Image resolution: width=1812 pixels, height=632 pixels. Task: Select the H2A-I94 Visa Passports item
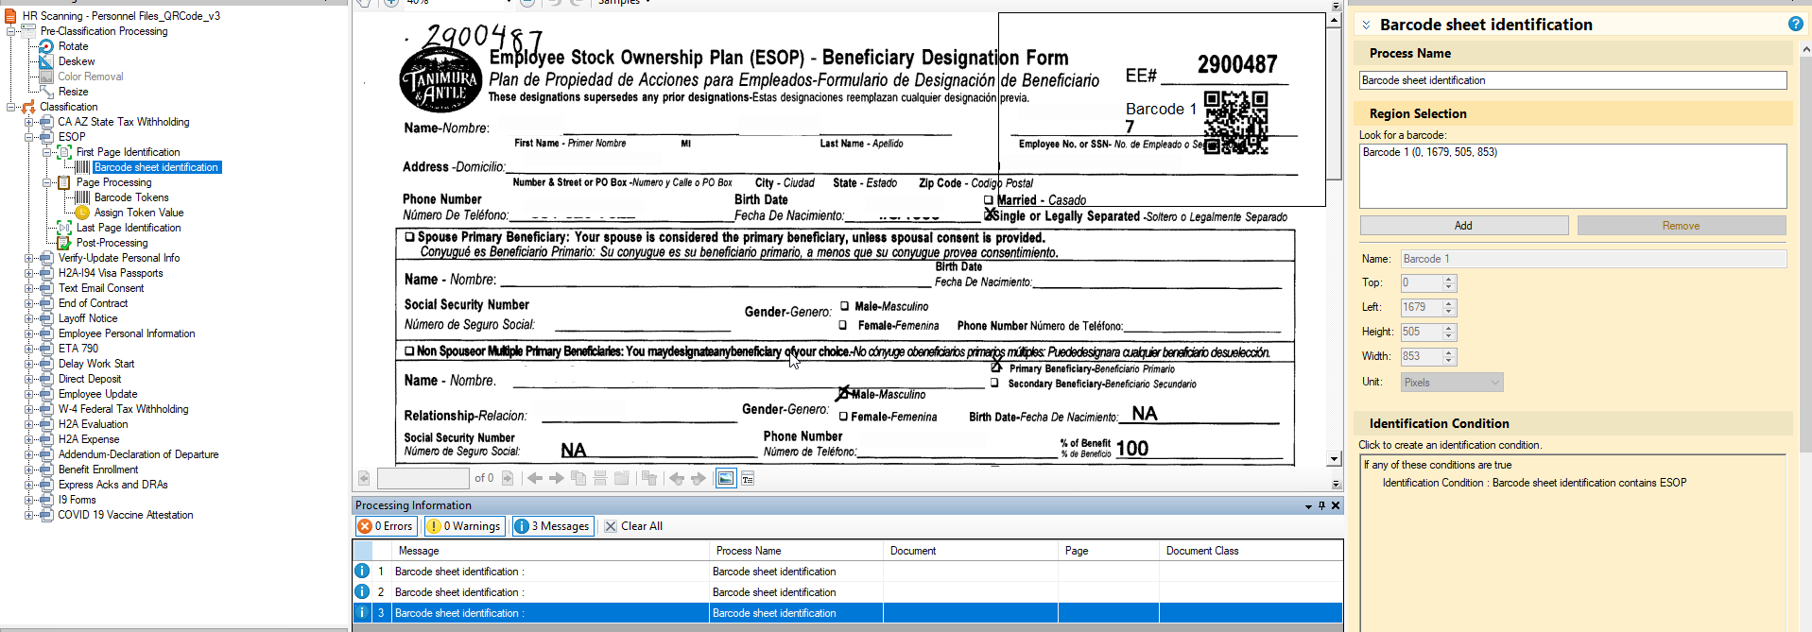[x=111, y=273]
